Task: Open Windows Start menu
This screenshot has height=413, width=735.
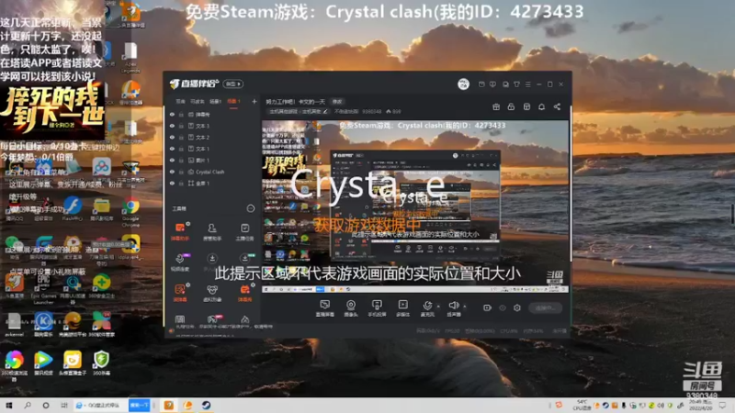Action: pos(9,405)
